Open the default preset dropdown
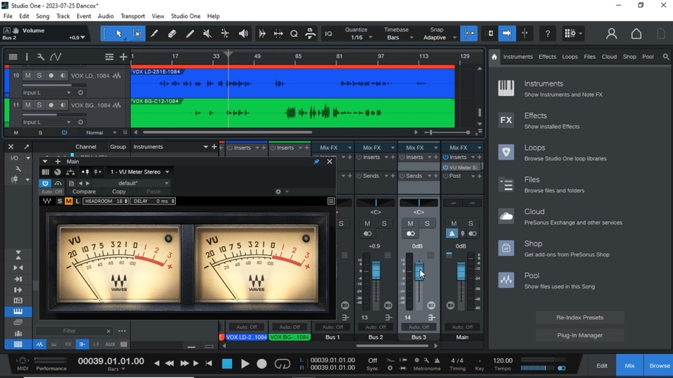 point(131,183)
